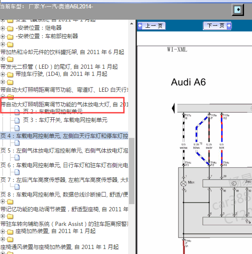
Task: Expand the 带记忆功能的电动调节装置 folder node
Action: click(3, 202)
